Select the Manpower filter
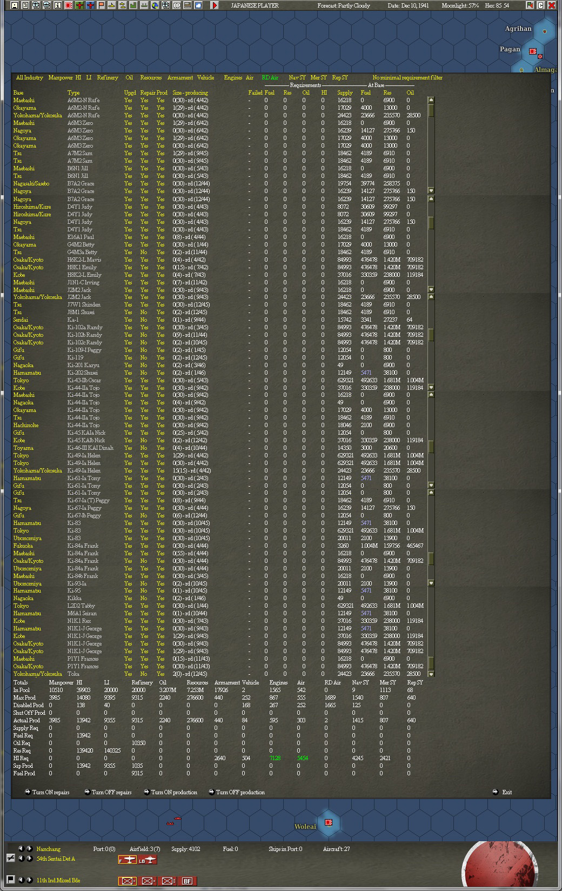562x891 pixels. point(61,77)
